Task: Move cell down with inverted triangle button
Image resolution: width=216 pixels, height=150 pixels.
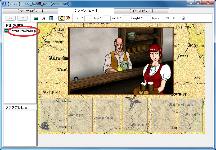Action: (x=22, y=18)
